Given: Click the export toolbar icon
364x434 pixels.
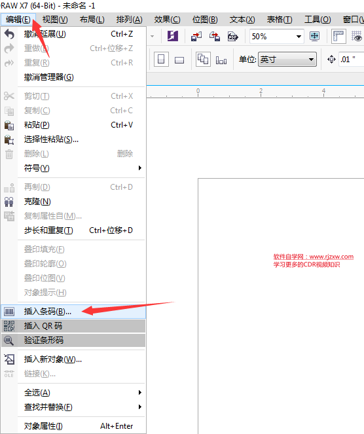Looking at the screenshot, I should tap(215, 37).
